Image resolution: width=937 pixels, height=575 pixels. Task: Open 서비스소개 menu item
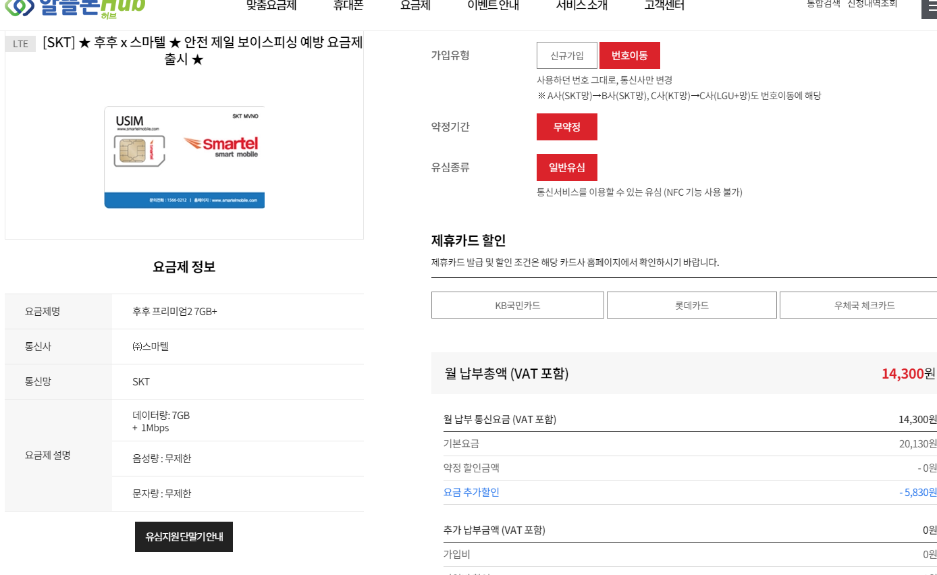[x=581, y=6]
